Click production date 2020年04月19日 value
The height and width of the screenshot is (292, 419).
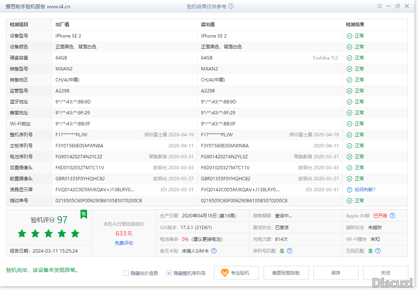coord(209,216)
